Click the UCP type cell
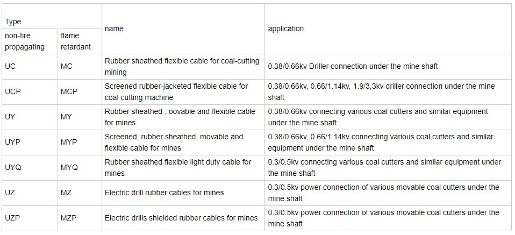515x235 pixels. (30, 92)
